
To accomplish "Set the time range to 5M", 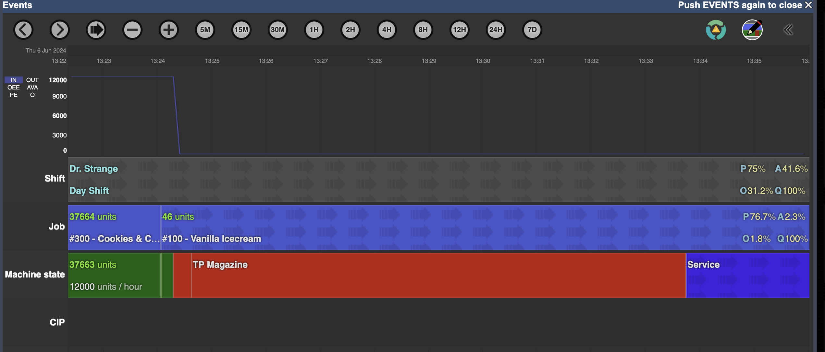I will click(205, 30).
